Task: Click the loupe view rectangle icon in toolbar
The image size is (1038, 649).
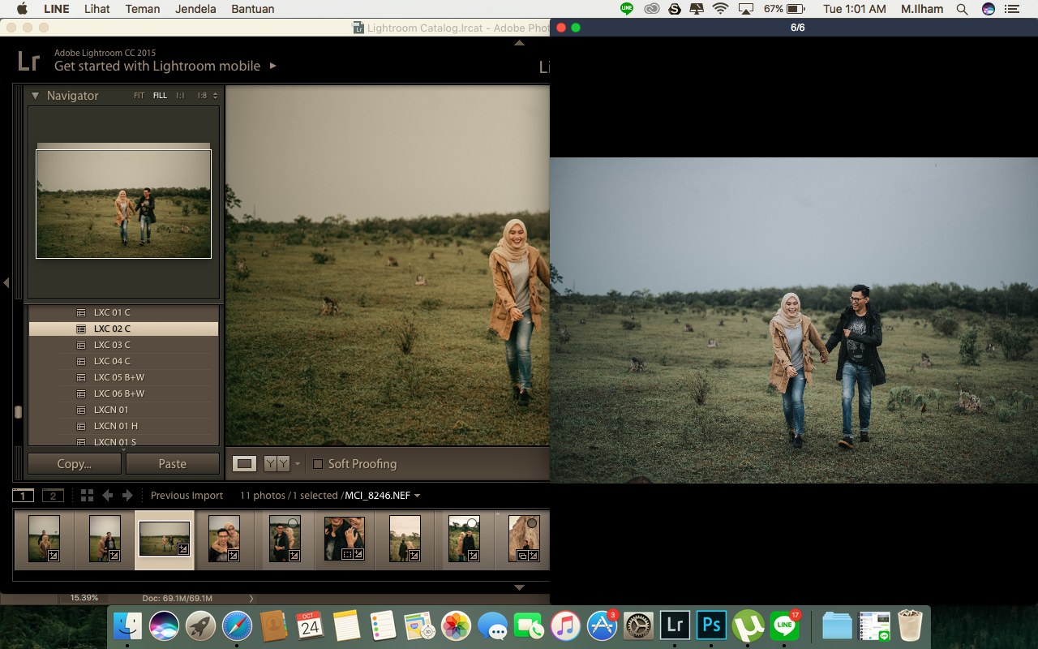Action: click(244, 463)
